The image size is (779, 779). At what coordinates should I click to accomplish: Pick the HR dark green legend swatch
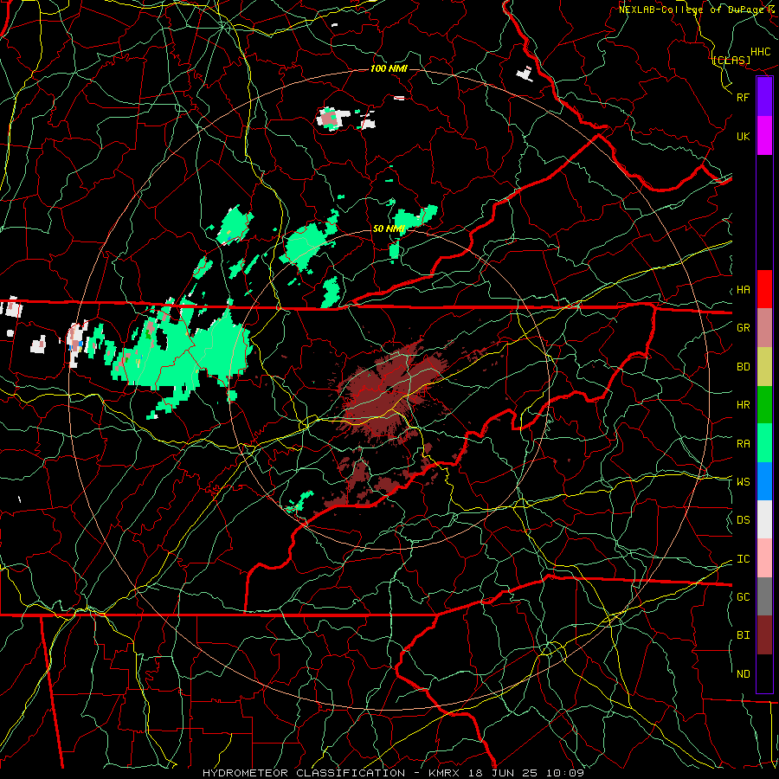click(764, 405)
